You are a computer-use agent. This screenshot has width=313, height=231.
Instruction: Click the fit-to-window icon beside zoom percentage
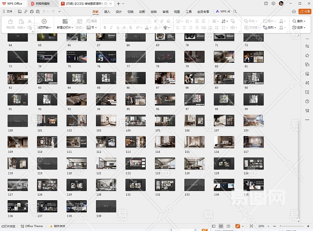pyautogui.click(x=252, y=226)
